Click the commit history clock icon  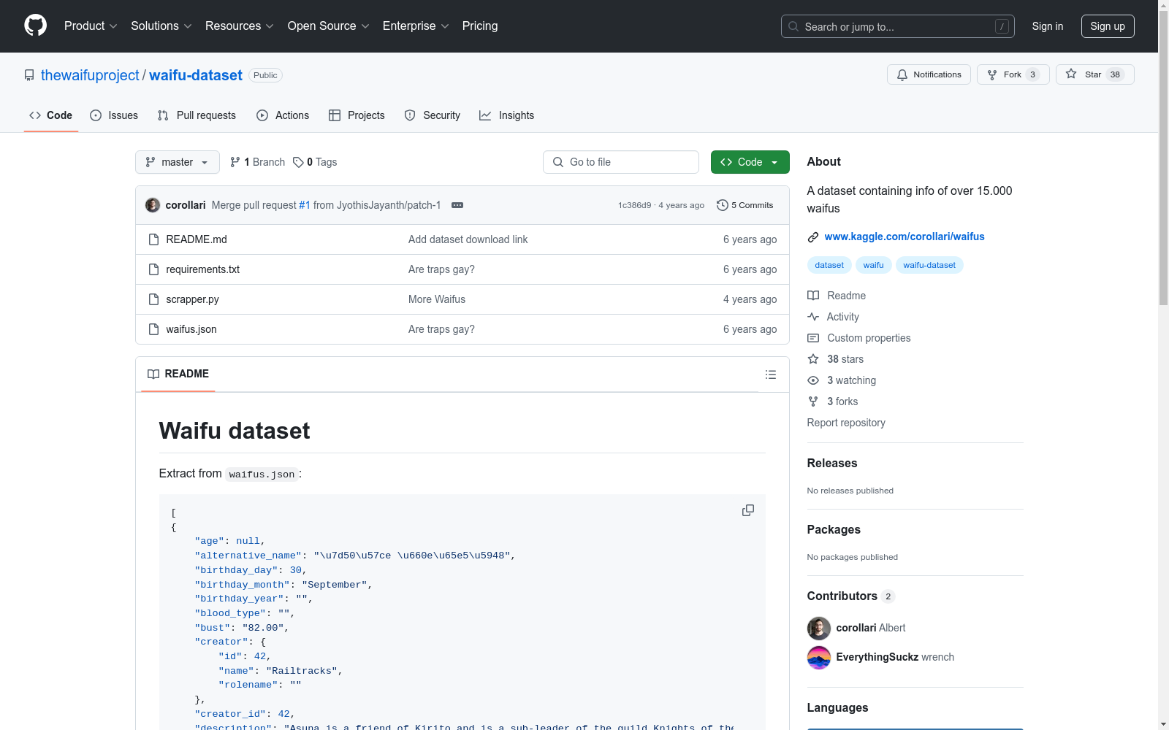[x=722, y=205]
